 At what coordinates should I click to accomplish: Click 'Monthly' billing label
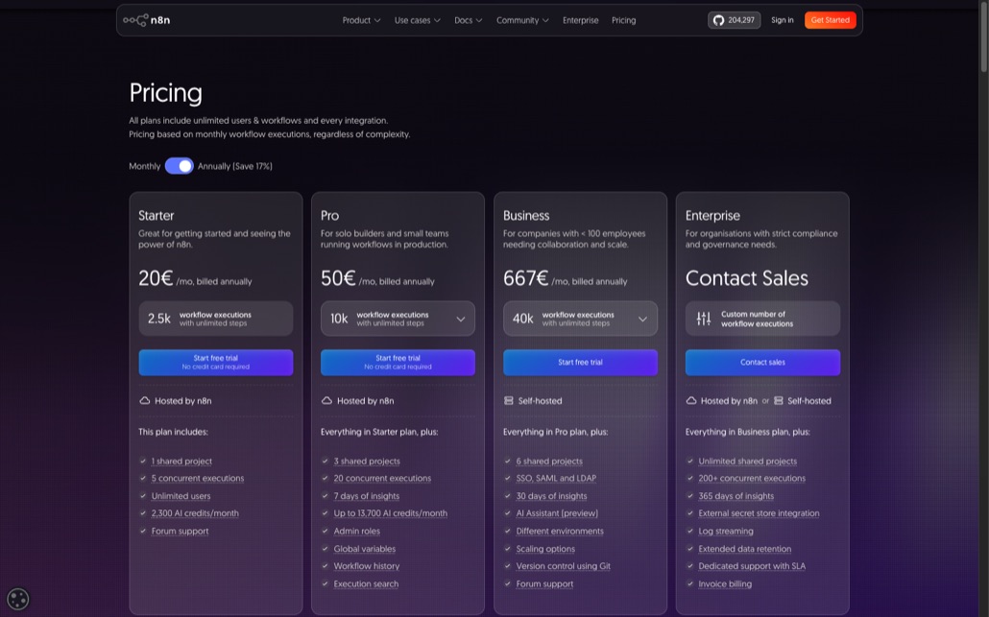[144, 166]
